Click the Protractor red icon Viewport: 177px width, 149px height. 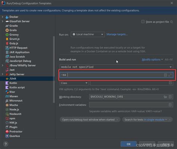click(7, 131)
